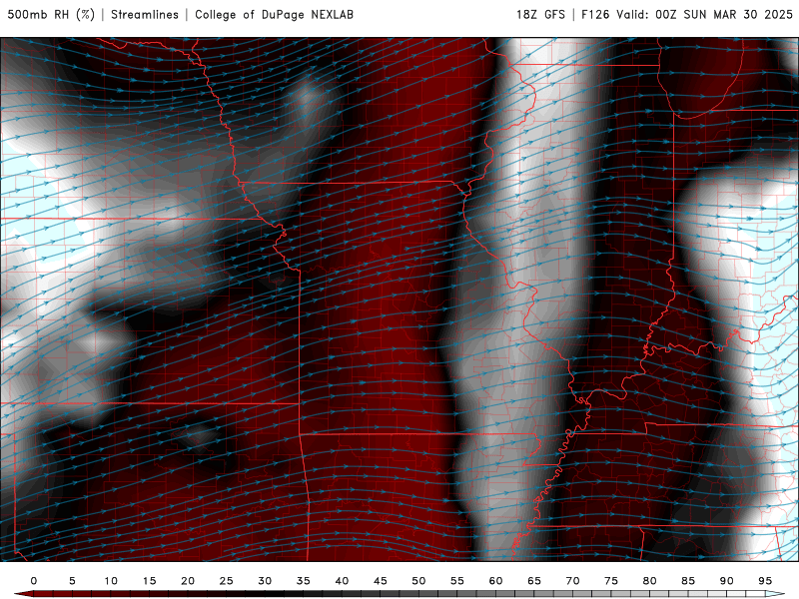This screenshot has width=799, height=599.
Task: Click the 85 label on the color scale
Action: (688, 581)
